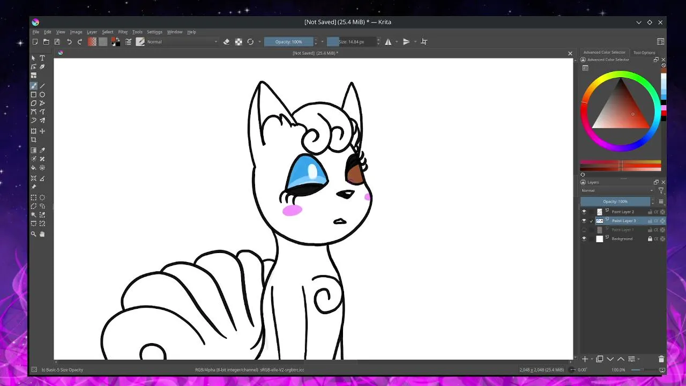Select the Crop tool
Viewport: 686px width, 386px height.
pyautogui.click(x=34, y=139)
